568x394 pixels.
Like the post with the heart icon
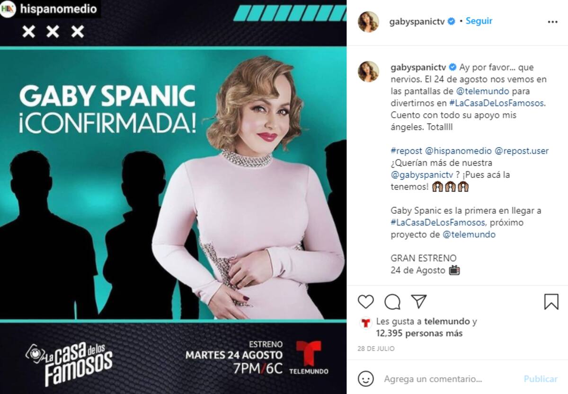pyautogui.click(x=366, y=301)
